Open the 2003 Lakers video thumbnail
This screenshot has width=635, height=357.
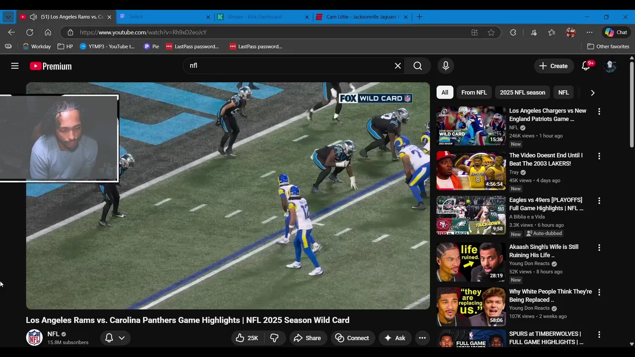pyautogui.click(x=471, y=170)
